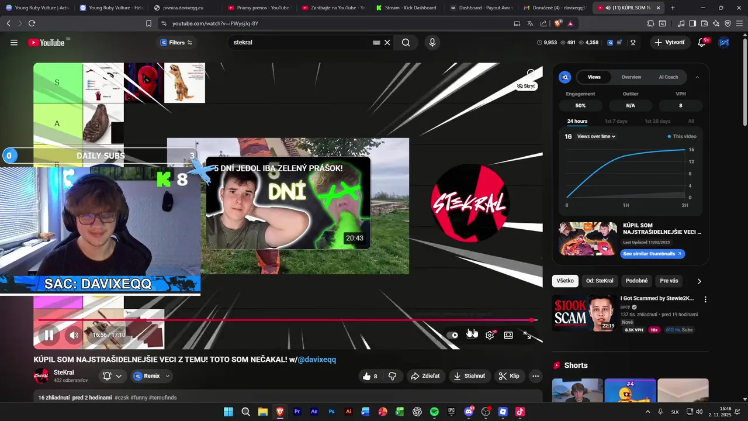Viewport: 748px width, 421px height.
Task: Click Klip clip button
Action: (509, 376)
